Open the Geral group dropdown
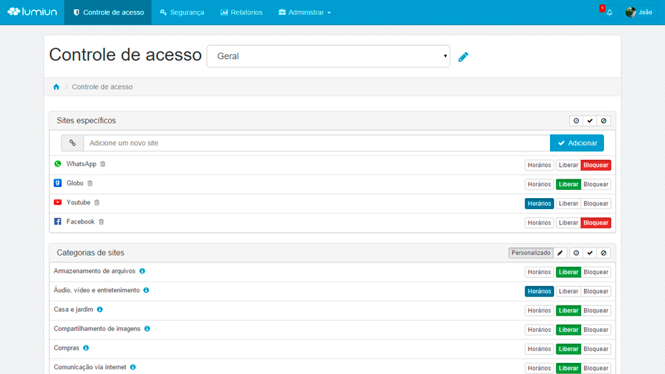Screen dimensions: 665x374 pyautogui.click(x=328, y=56)
